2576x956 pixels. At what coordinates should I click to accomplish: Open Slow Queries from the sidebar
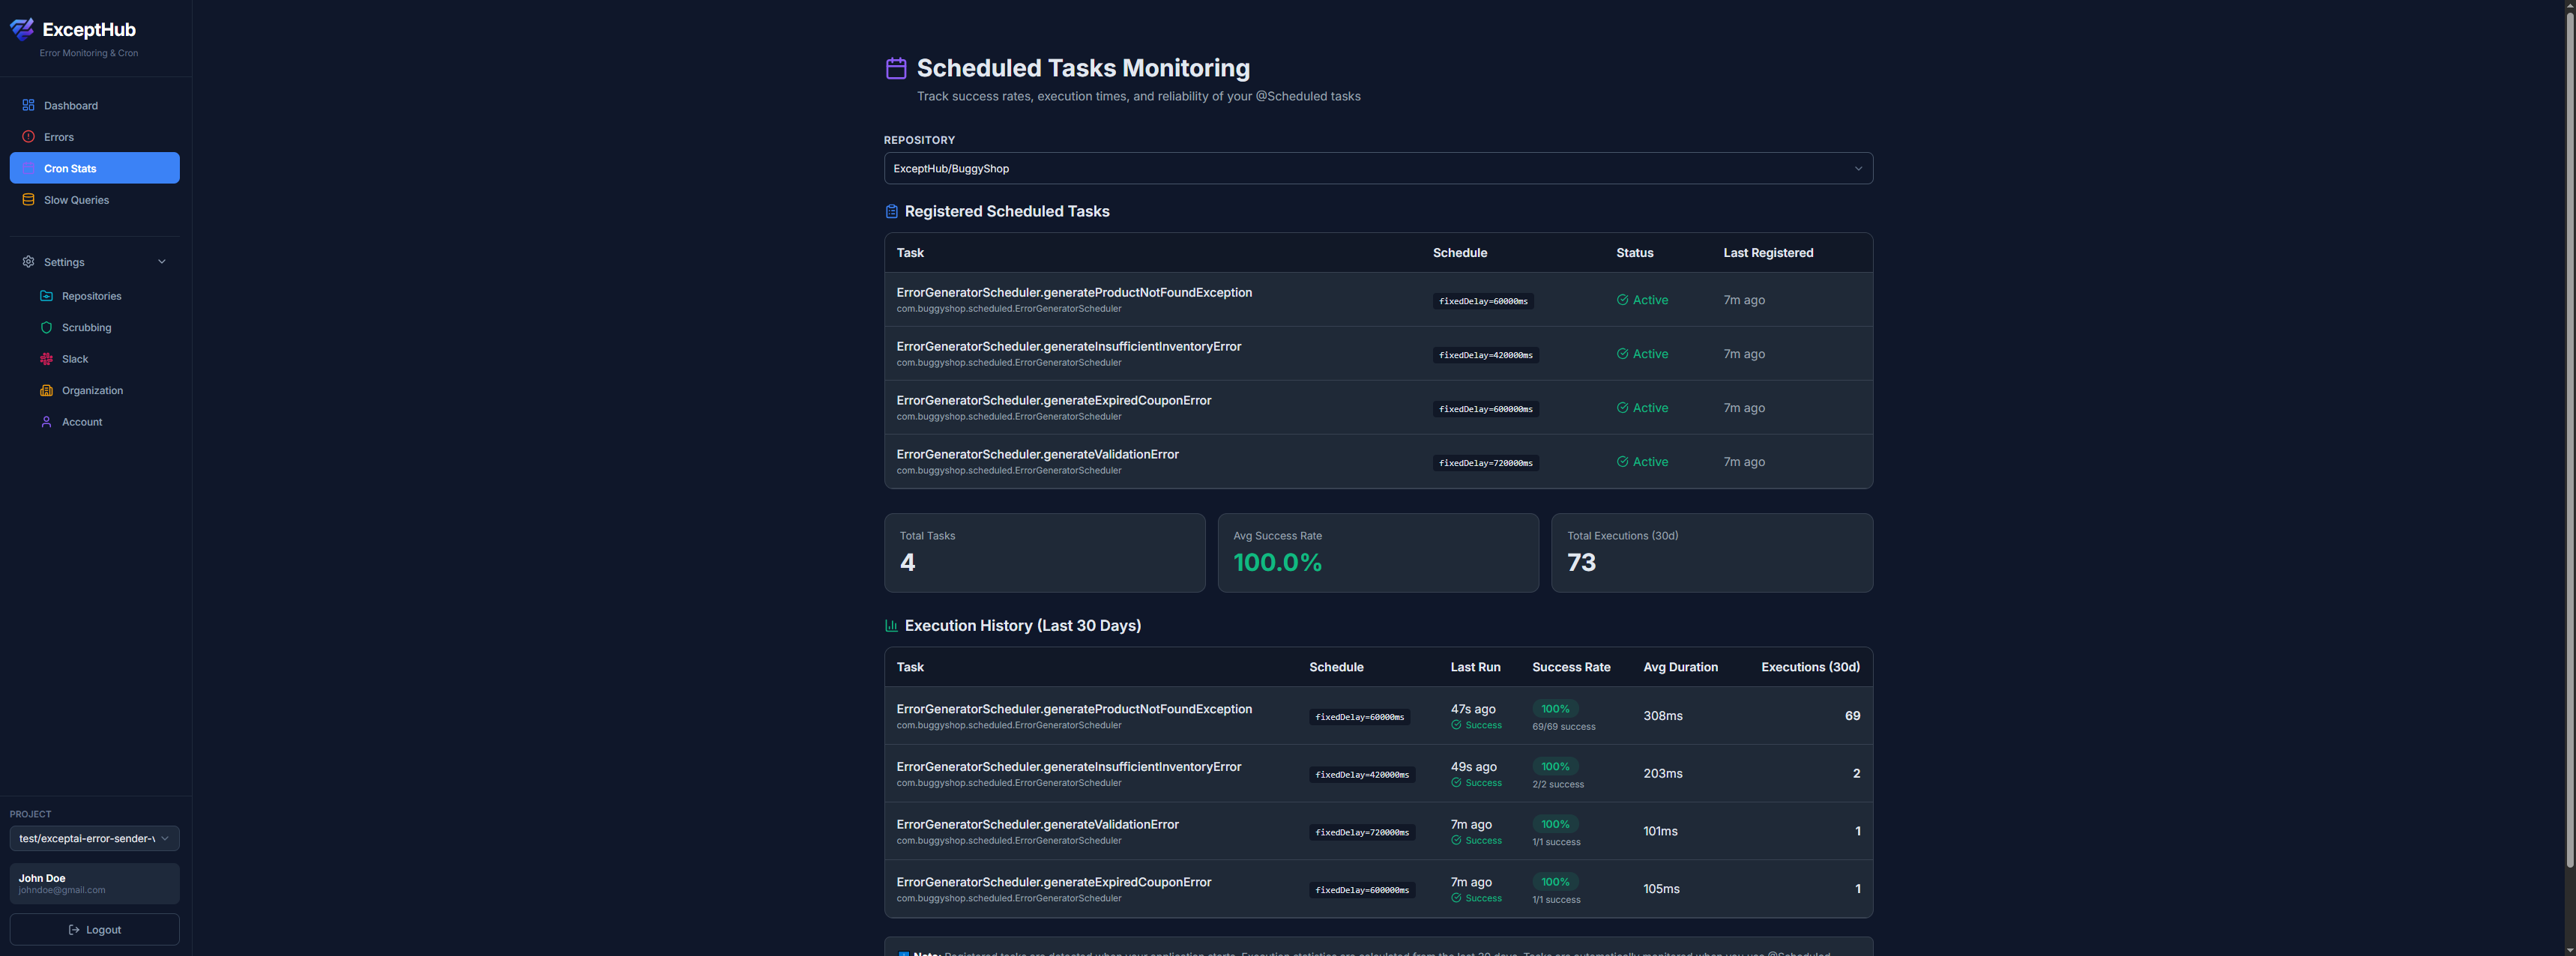pyautogui.click(x=75, y=200)
